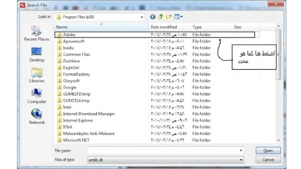301x169 pixels.
Task: Select the EagleGet folder
Action: (x=71, y=68)
